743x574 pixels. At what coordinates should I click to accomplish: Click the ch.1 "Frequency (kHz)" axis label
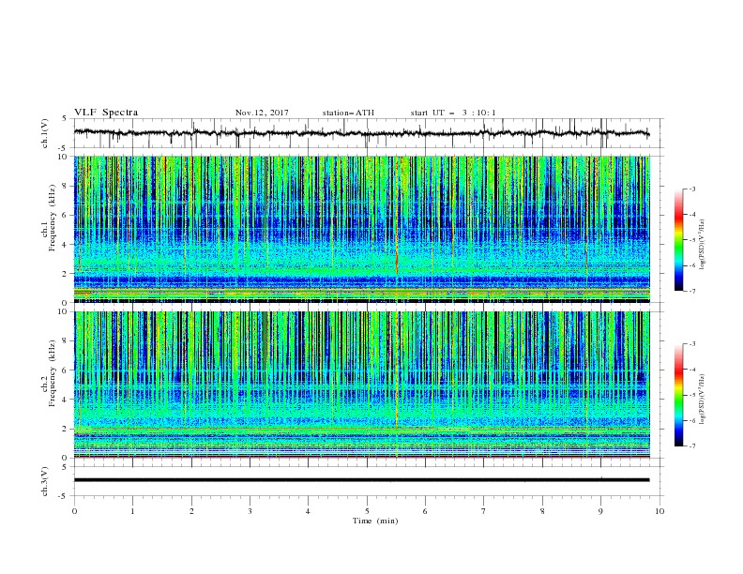tap(53, 219)
